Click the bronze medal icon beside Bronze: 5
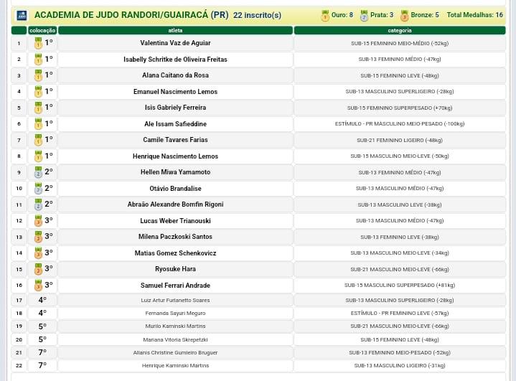Image resolution: width=516 pixels, height=381 pixels. [x=405, y=16]
